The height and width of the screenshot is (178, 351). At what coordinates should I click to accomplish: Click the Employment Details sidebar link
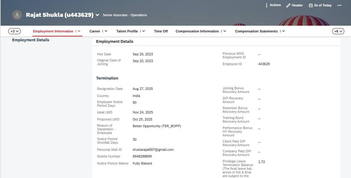[31, 40]
